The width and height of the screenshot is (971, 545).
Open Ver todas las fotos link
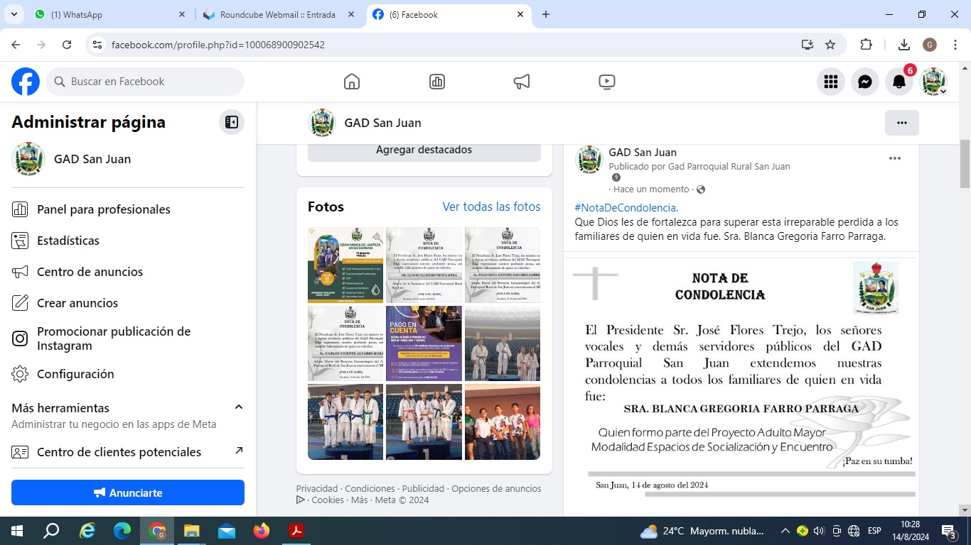pos(491,207)
